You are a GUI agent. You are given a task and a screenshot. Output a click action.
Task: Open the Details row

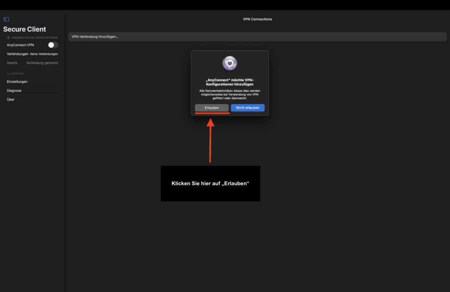tap(32, 63)
